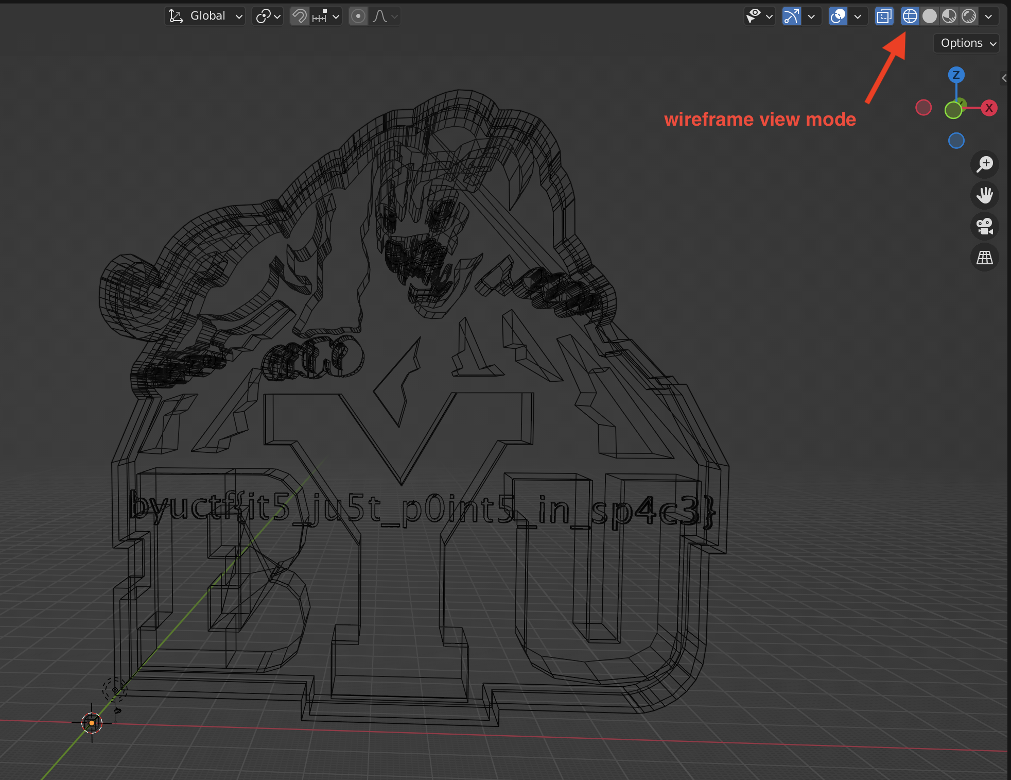Viewport: 1011px width, 780px height.
Task: Click the Z axis on navigation gizmo
Action: pyautogui.click(x=956, y=75)
